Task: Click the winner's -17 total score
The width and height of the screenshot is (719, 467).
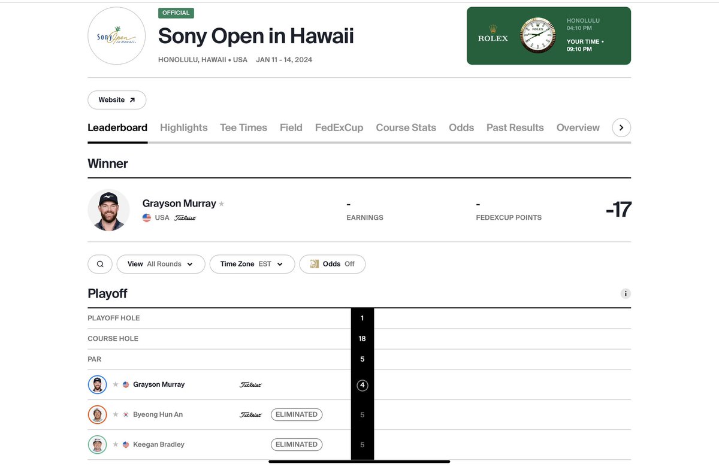Action: tap(618, 210)
